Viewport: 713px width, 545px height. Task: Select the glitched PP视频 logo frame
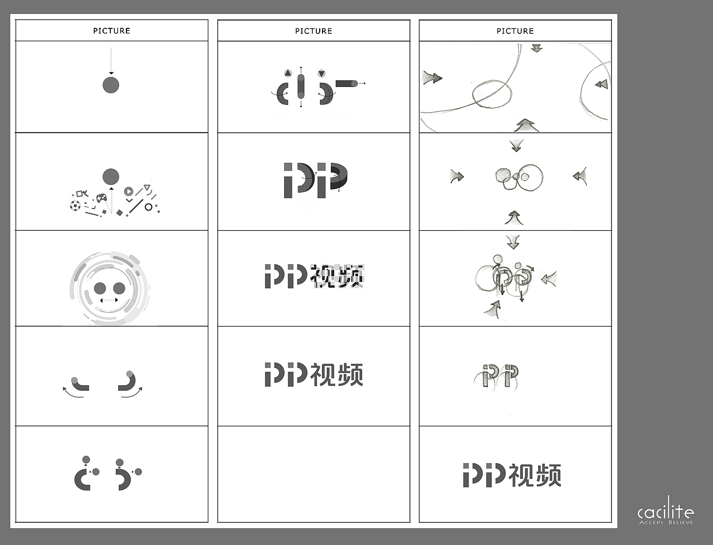click(314, 278)
